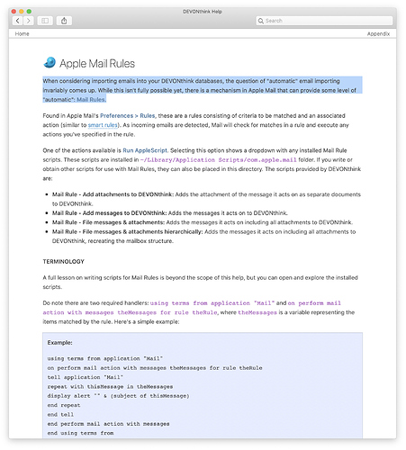Click the ~/Library/Application Scripts/com.apple.mail path
Screen dimensions: 406x450
(218, 160)
